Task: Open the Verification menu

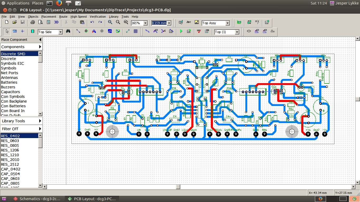Action: [98, 17]
